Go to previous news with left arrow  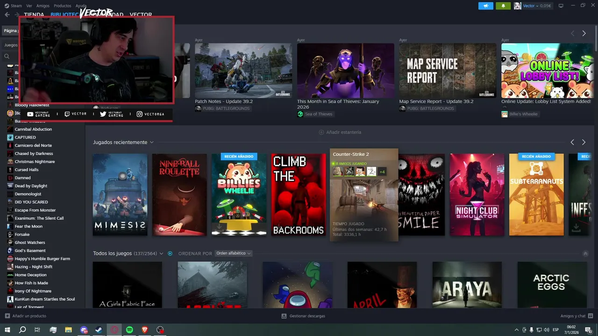click(x=572, y=34)
